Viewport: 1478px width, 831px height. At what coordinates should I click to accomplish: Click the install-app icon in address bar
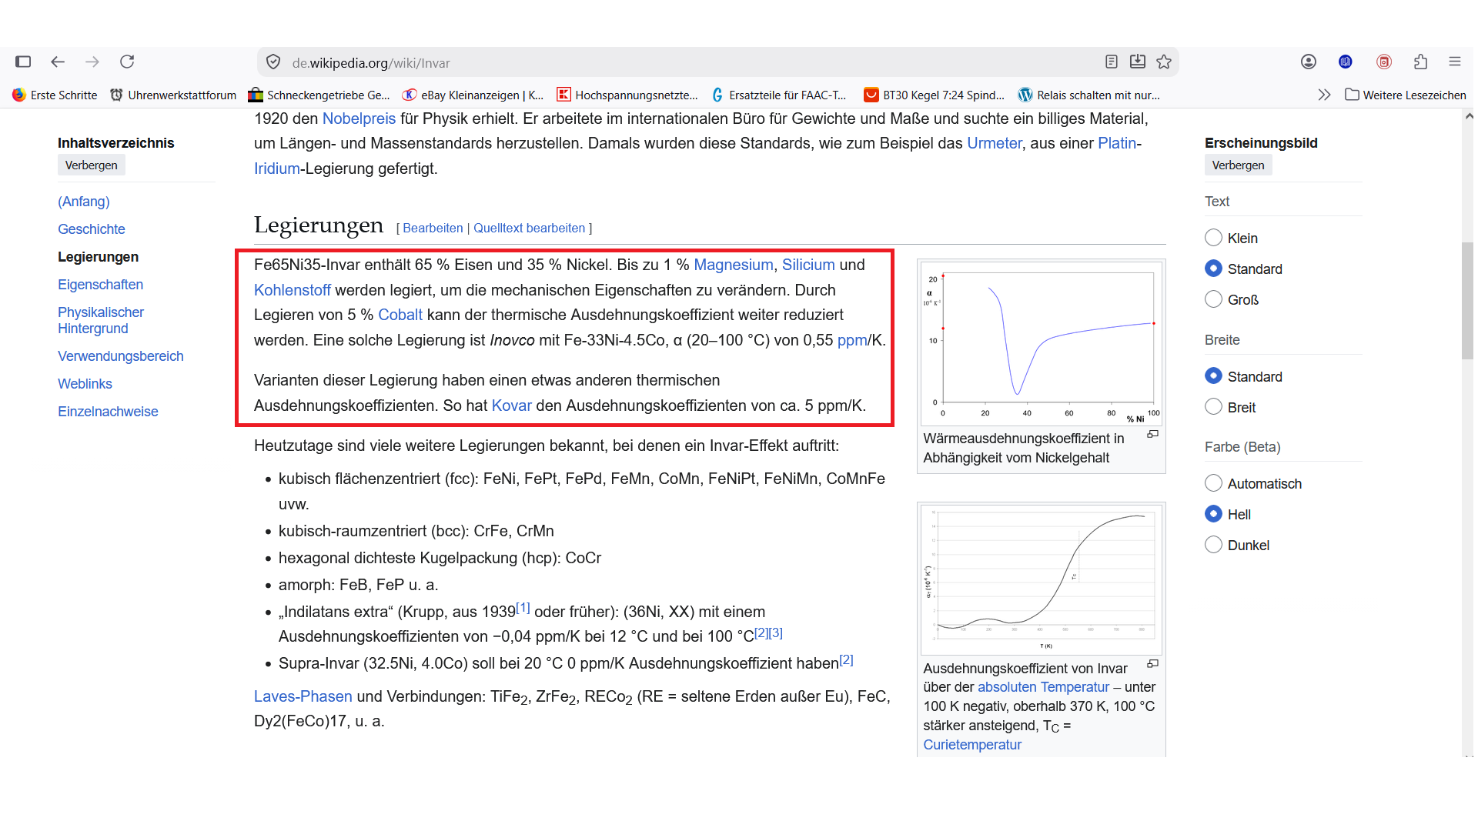point(1138,62)
